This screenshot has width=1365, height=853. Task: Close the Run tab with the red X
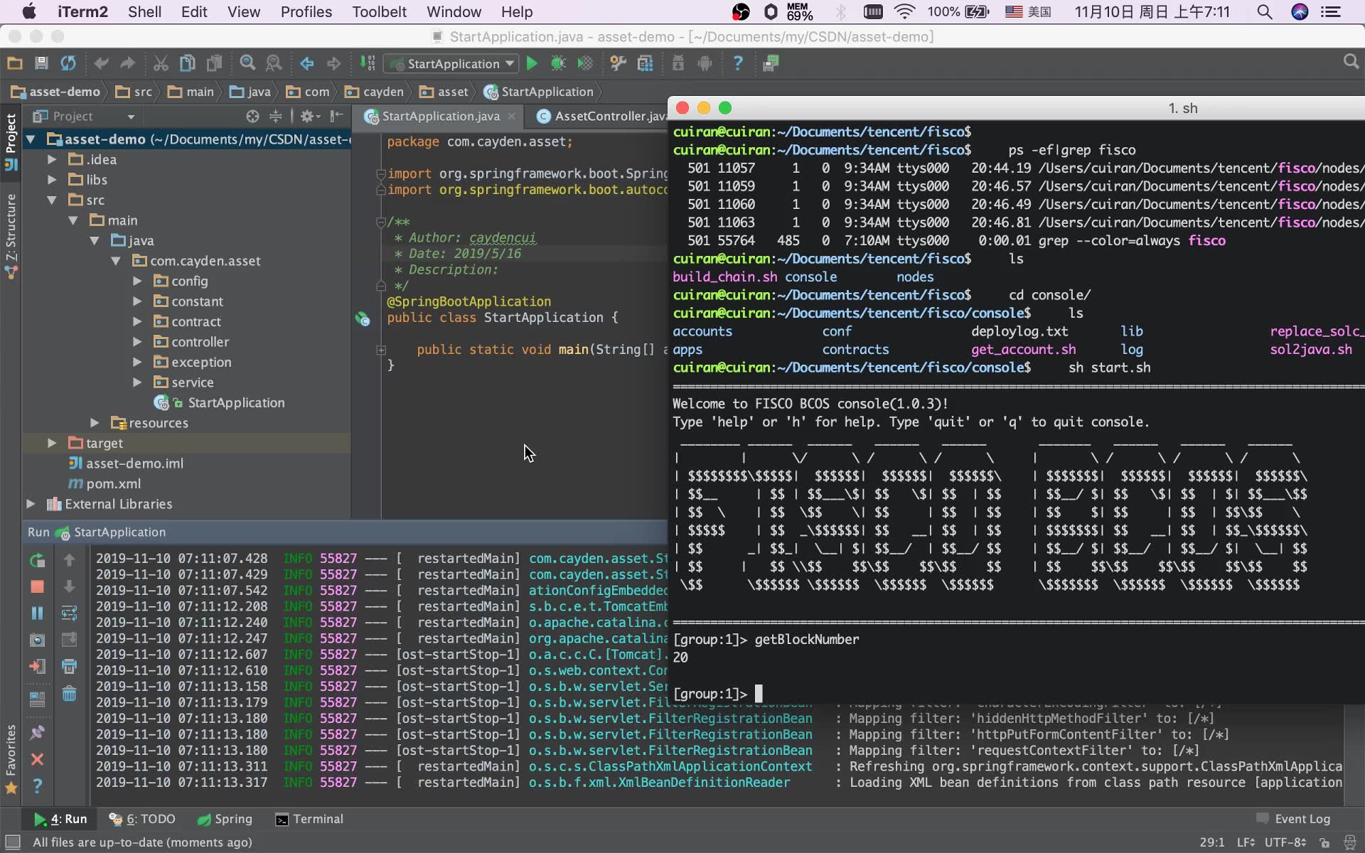(x=37, y=759)
